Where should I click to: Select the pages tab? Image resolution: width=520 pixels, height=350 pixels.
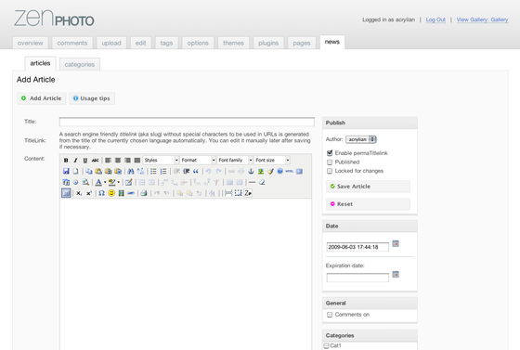[302, 43]
